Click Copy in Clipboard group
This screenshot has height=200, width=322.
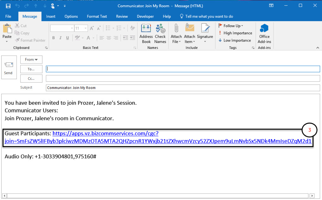(22, 33)
